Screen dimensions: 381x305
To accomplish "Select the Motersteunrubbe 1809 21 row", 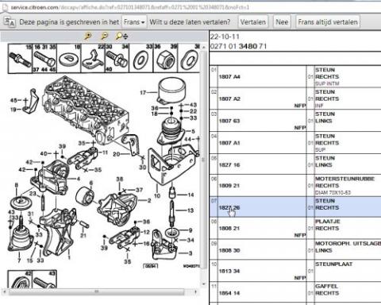I will [x=295, y=185].
